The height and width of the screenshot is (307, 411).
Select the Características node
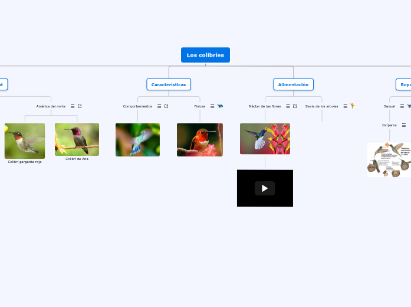(x=169, y=84)
